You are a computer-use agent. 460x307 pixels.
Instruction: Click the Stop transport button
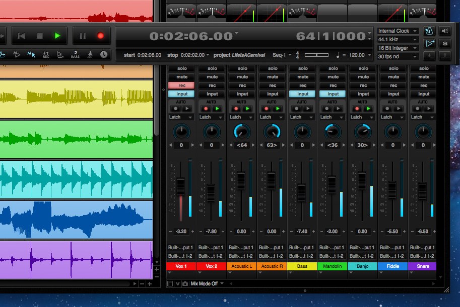tap(40, 36)
